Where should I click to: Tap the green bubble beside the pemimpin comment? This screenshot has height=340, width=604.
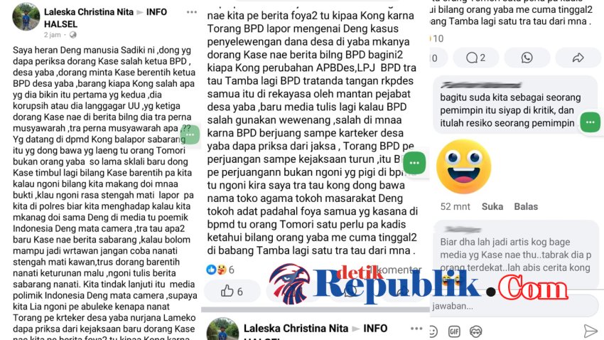(x=590, y=122)
